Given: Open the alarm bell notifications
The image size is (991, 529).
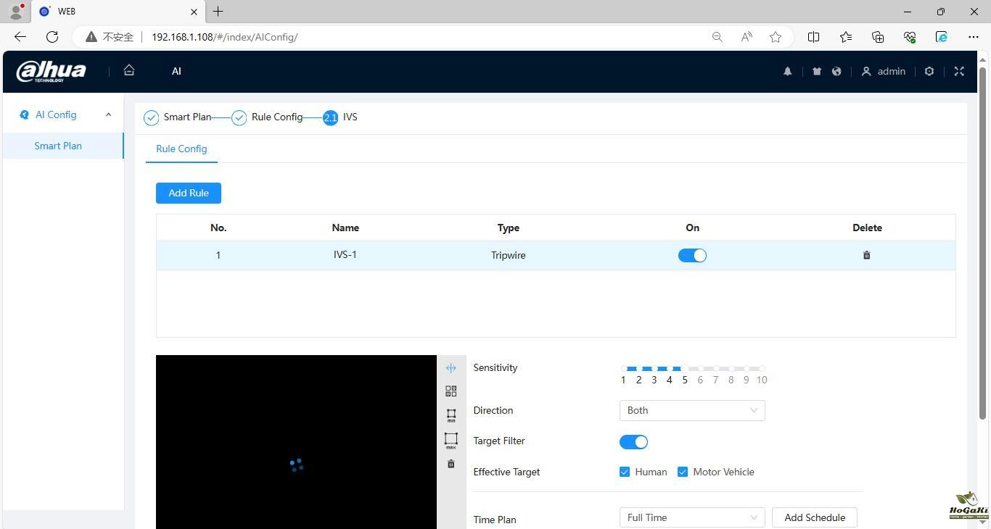Looking at the screenshot, I should click(x=787, y=71).
